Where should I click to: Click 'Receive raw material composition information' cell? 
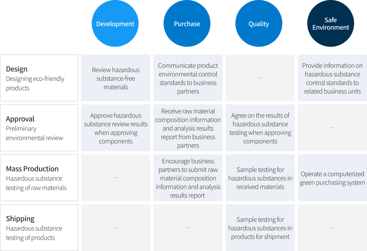(188, 128)
